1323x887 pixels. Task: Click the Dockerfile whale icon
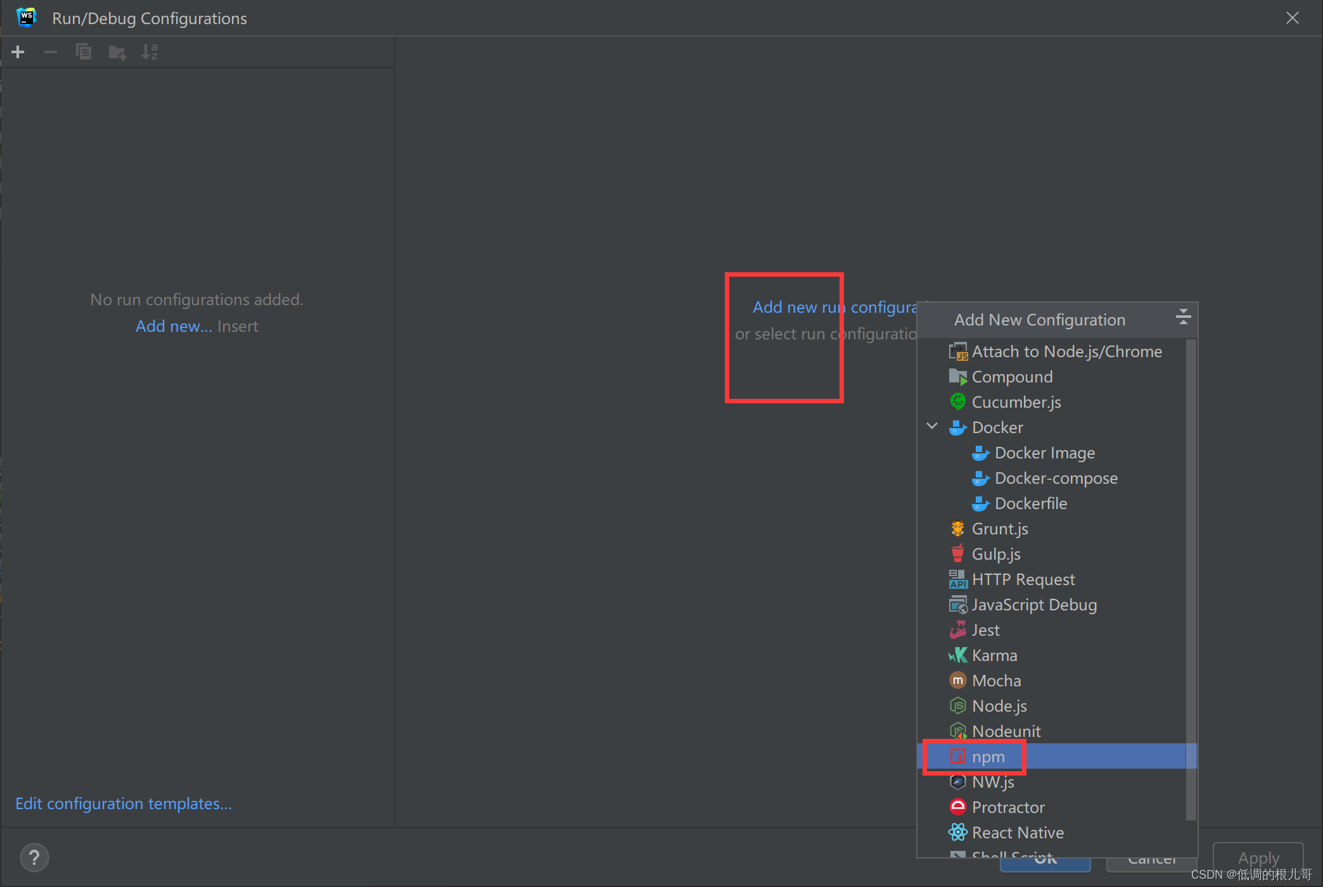pyautogui.click(x=981, y=503)
